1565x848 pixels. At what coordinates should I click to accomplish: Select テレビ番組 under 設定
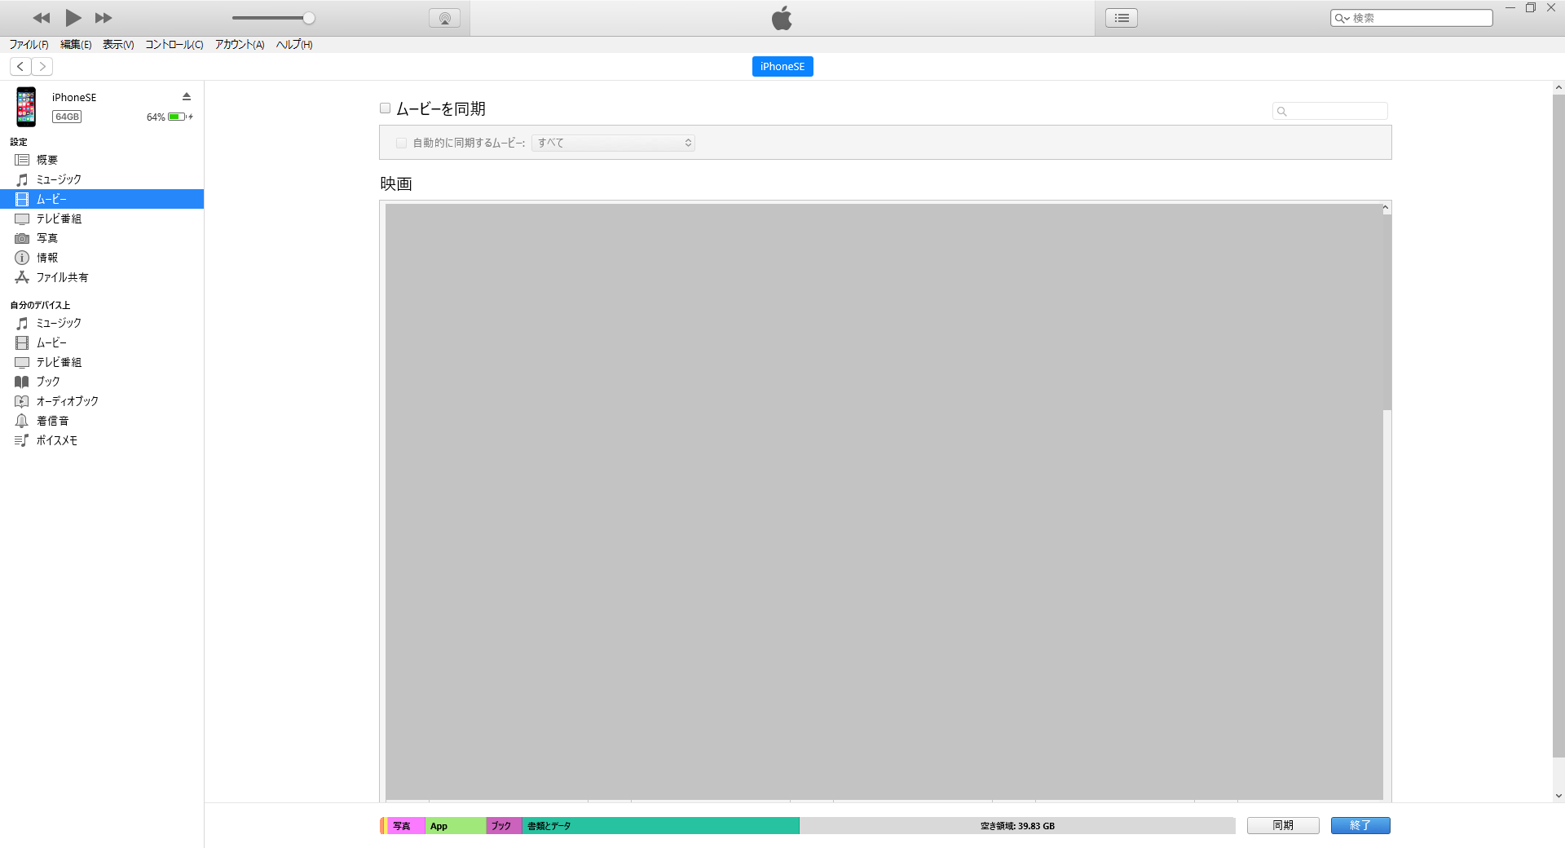(x=102, y=219)
